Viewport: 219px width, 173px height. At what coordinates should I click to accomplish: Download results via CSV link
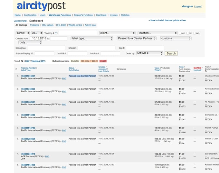click(27, 61)
